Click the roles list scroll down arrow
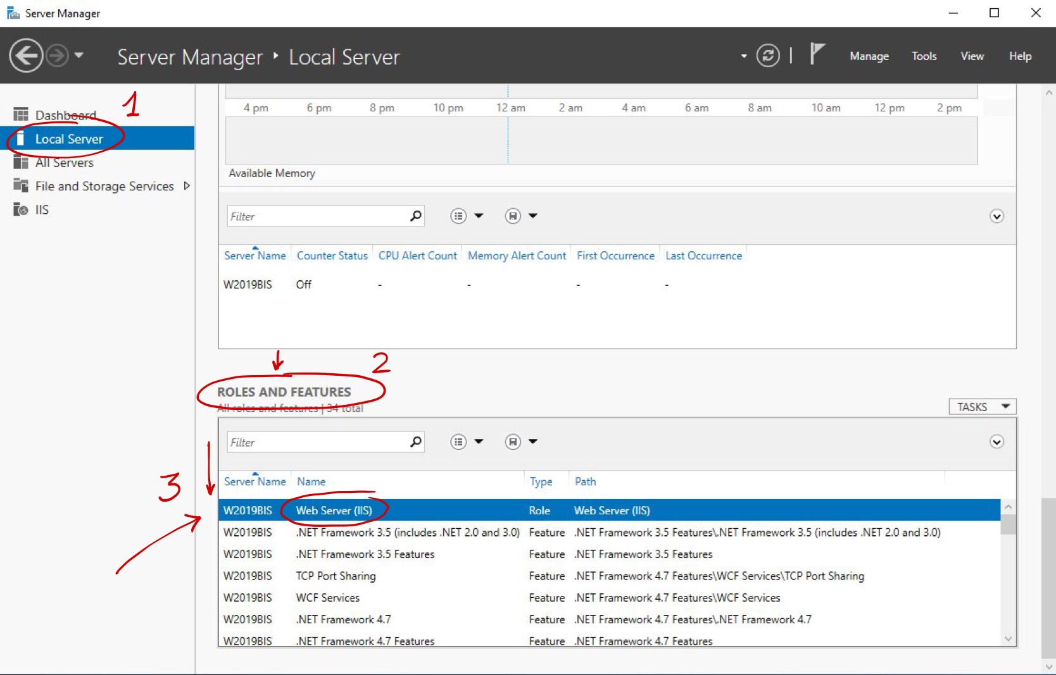This screenshot has height=675, width=1056. pos(1009,639)
